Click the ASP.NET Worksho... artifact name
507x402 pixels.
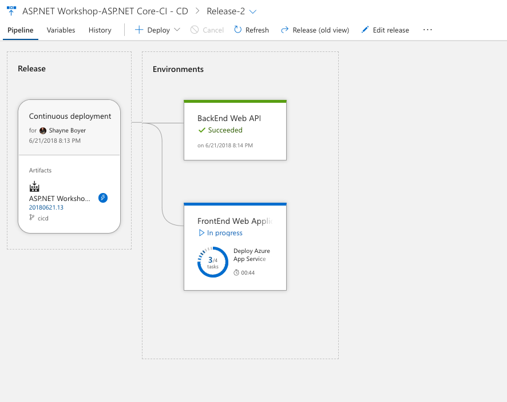(60, 198)
